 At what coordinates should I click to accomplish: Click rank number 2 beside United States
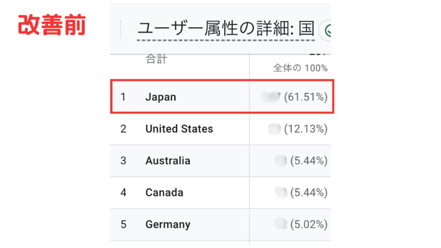pos(123,129)
